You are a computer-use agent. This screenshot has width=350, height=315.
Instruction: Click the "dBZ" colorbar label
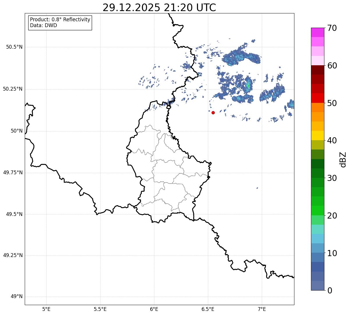click(343, 159)
